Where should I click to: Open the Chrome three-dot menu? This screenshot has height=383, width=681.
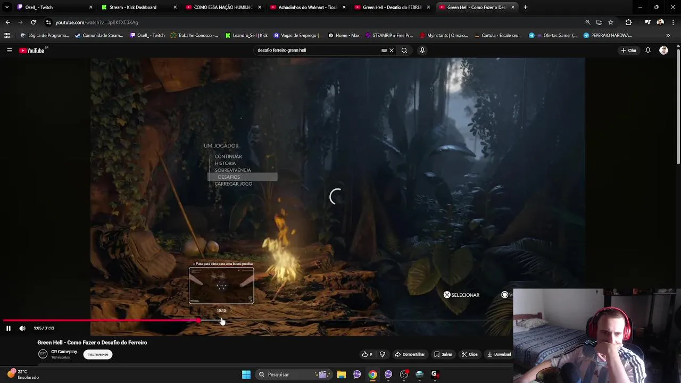coord(673,22)
